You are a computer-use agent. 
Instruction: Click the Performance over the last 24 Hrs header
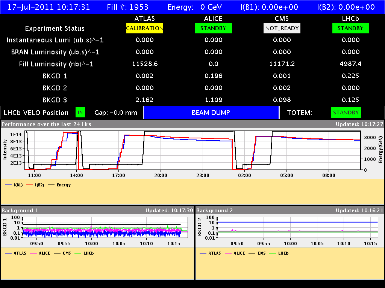(47, 124)
